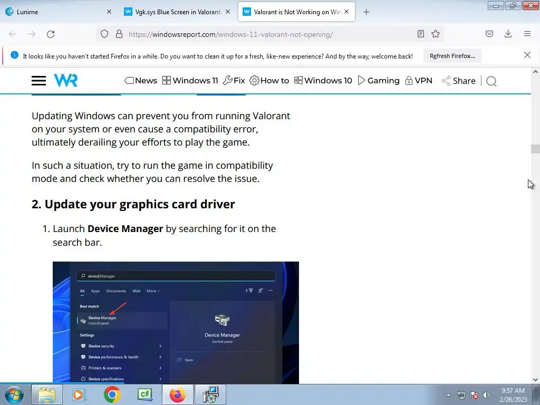
Task: Show hidden system tray icons
Action: point(448,395)
